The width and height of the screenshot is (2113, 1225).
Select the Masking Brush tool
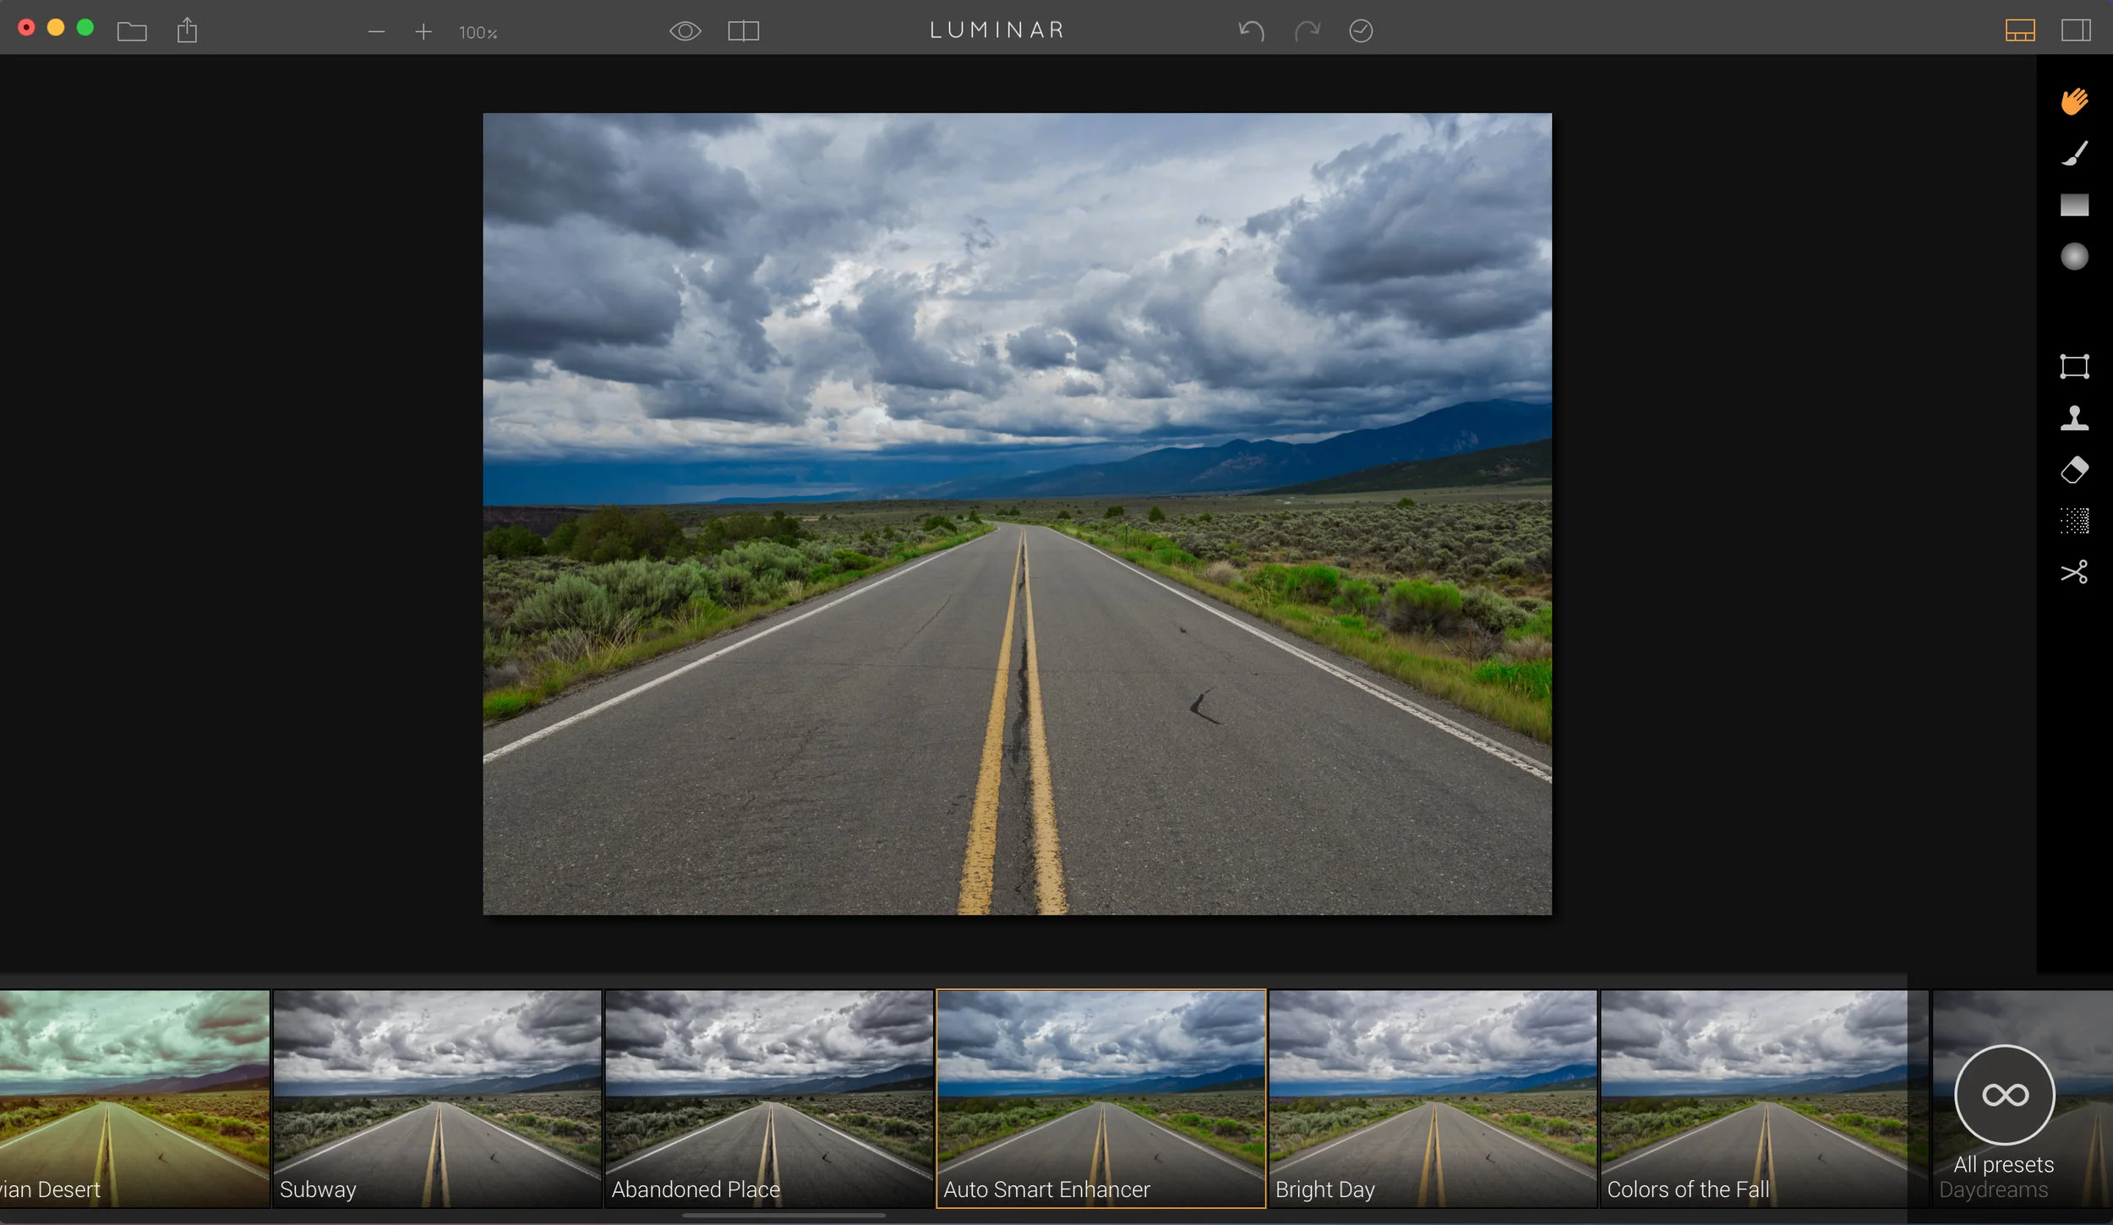coord(2074,153)
